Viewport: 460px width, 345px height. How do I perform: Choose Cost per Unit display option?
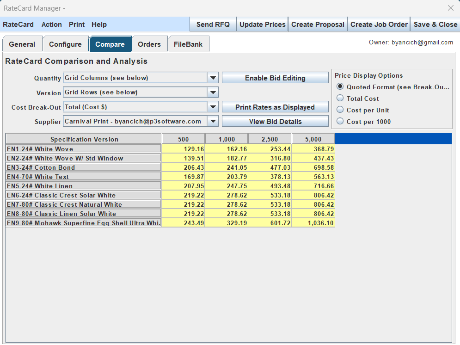340,110
